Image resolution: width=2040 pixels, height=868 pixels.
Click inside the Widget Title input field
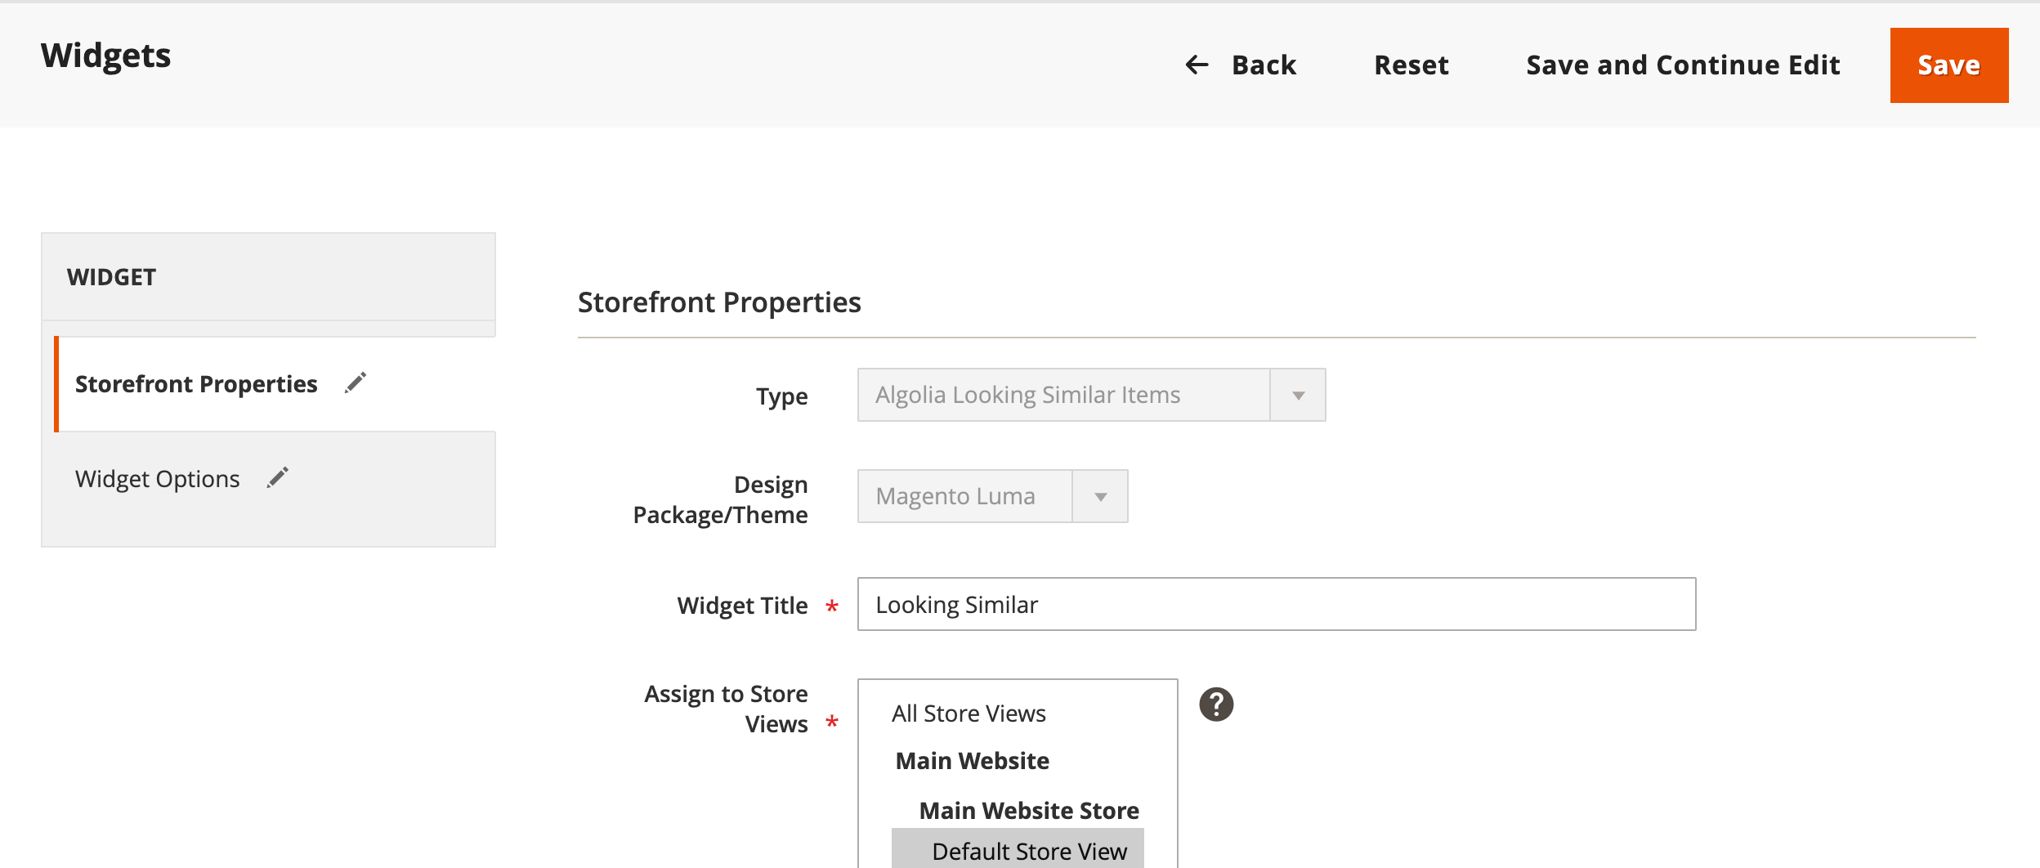[1275, 605]
